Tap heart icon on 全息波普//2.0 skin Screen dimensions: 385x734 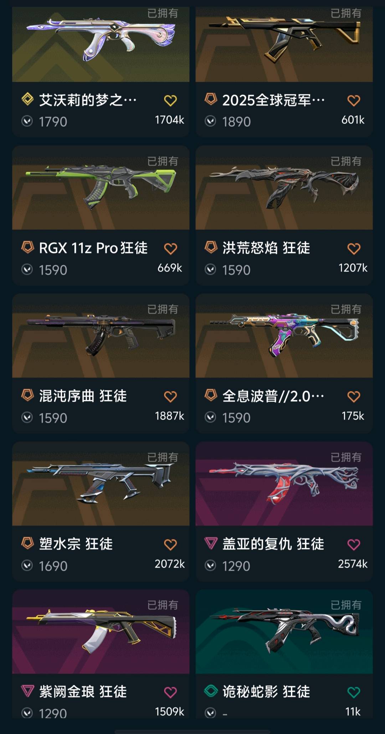[x=354, y=397]
